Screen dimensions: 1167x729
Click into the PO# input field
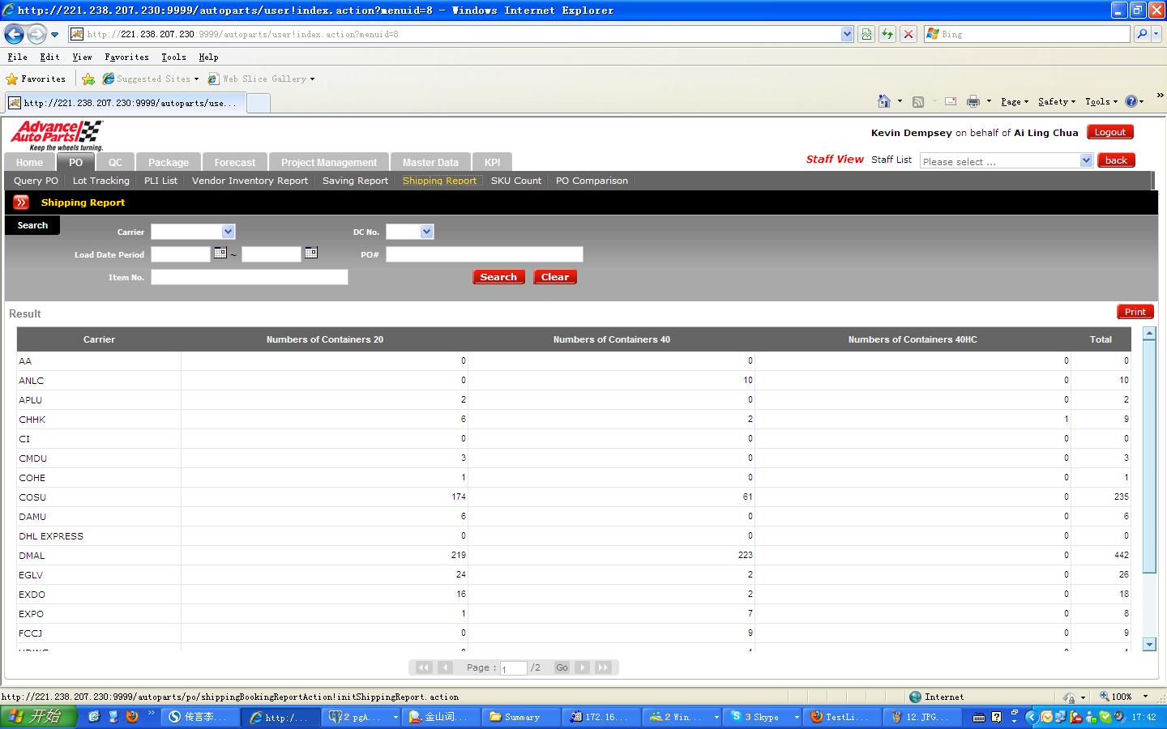484,254
